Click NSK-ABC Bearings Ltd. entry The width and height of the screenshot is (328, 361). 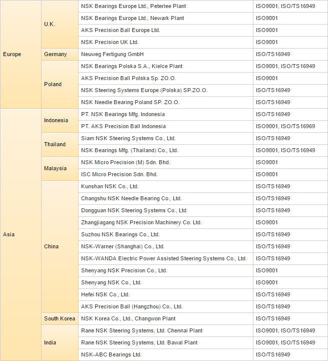[x=111, y=354]
